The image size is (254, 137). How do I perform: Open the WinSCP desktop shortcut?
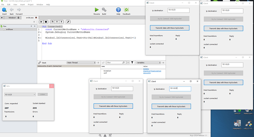click(237, 112)
